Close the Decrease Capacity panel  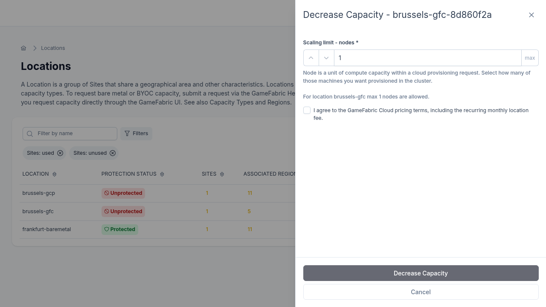[x=531, y=15]
